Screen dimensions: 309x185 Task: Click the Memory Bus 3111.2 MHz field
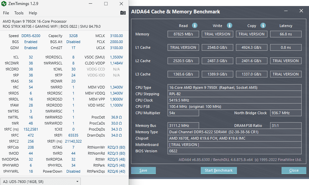coord(183,126)
